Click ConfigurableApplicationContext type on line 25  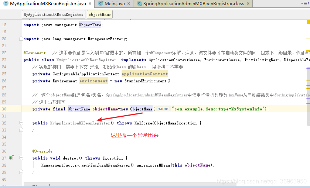coord(86,74)
